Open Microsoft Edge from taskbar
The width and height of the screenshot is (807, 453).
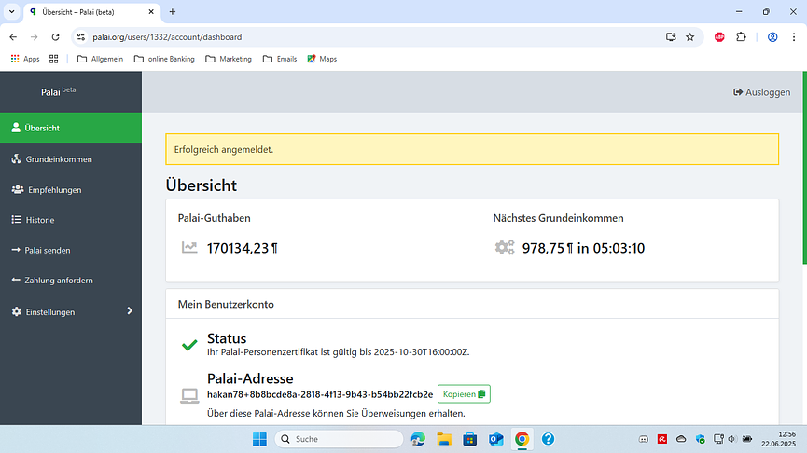pos(418,439)
